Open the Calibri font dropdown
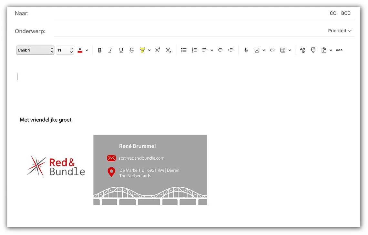The height and width of the screenshot is (235, 368). click(35, 50)
